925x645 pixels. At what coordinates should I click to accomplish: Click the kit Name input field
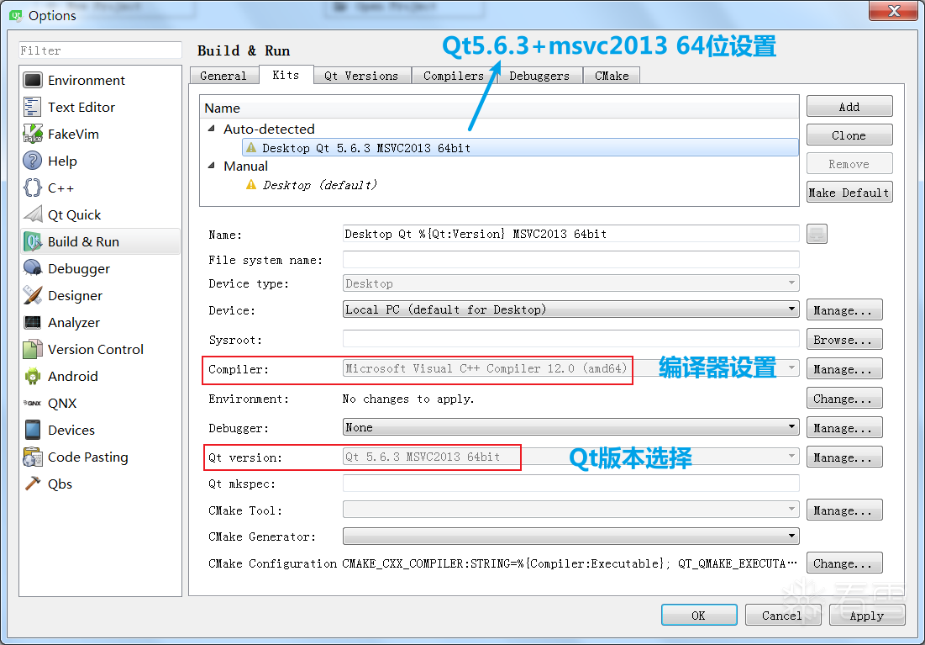pos(570,234)
